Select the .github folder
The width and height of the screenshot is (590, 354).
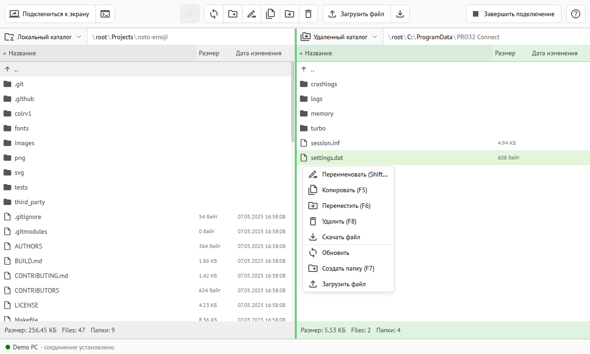coord(146,99)
